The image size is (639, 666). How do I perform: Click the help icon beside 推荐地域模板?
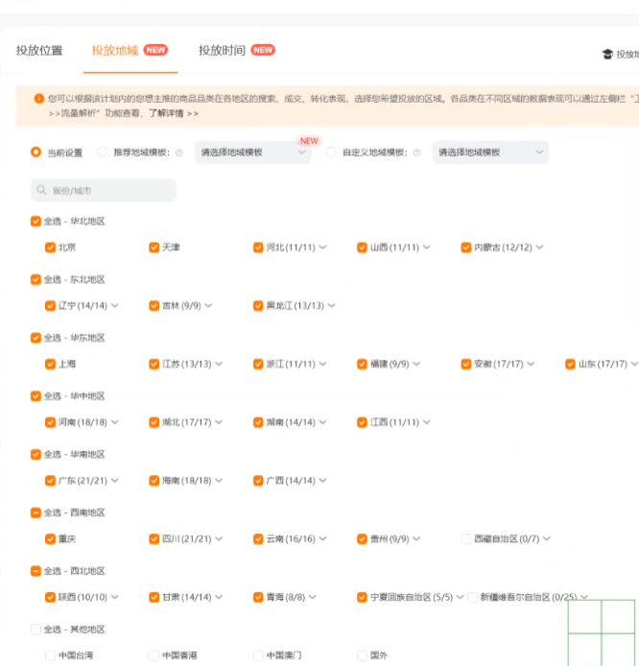177,153
